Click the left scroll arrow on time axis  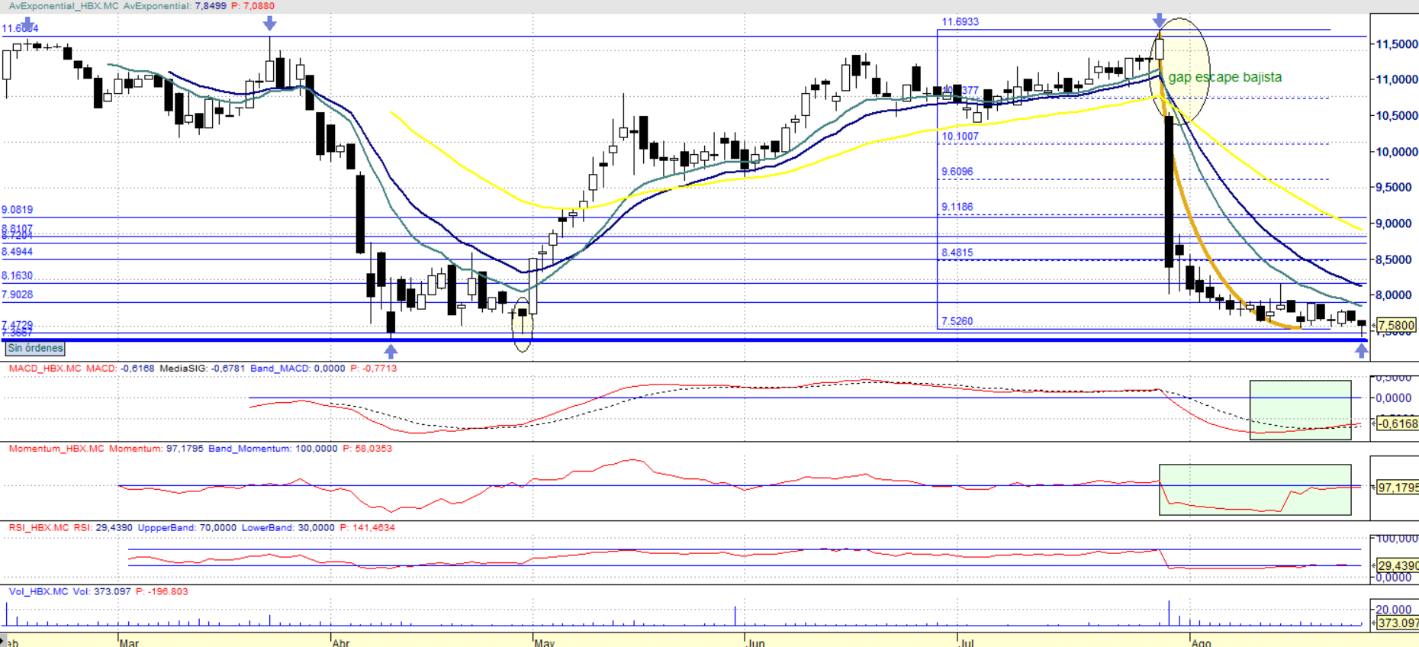(x=4, y=641)
